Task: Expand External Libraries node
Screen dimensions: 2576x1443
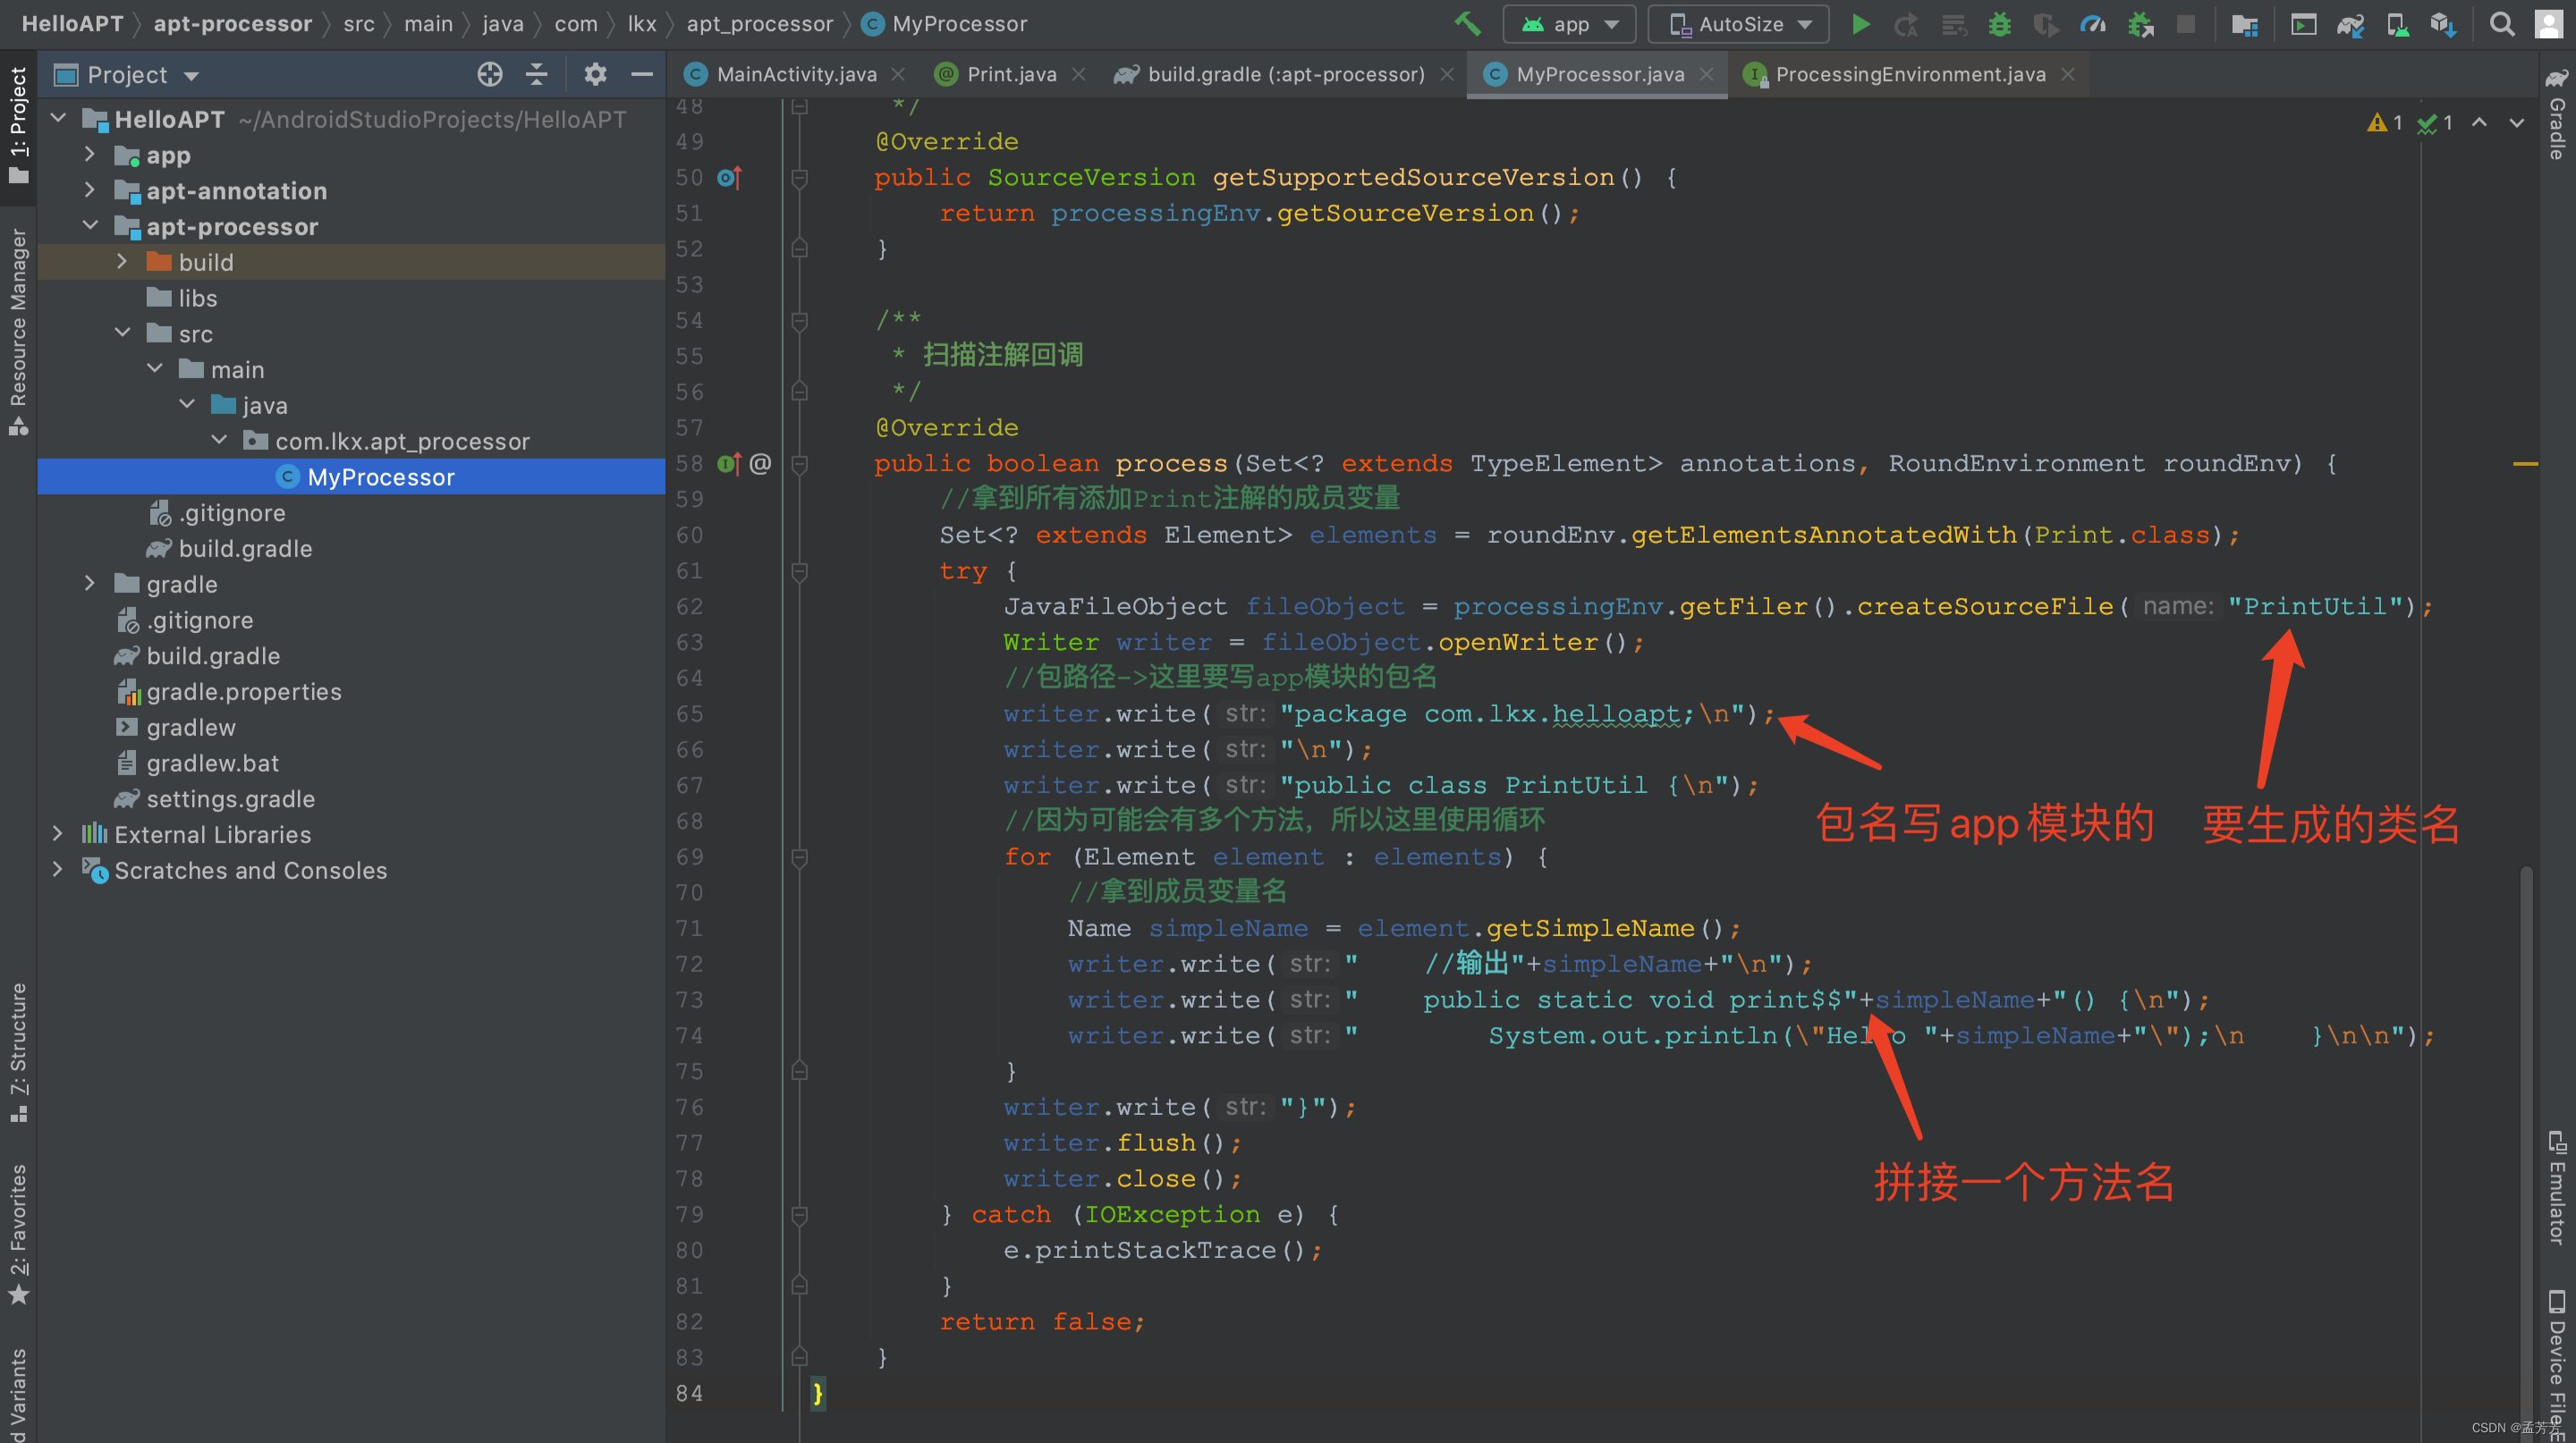Action: click(x=58, y=834)
